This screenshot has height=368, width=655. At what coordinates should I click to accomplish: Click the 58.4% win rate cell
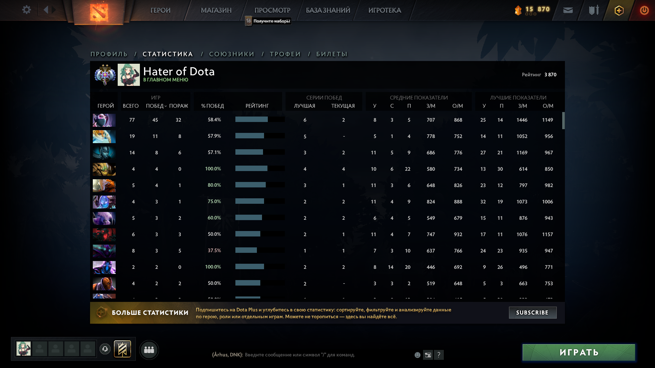tap(214, 120)
